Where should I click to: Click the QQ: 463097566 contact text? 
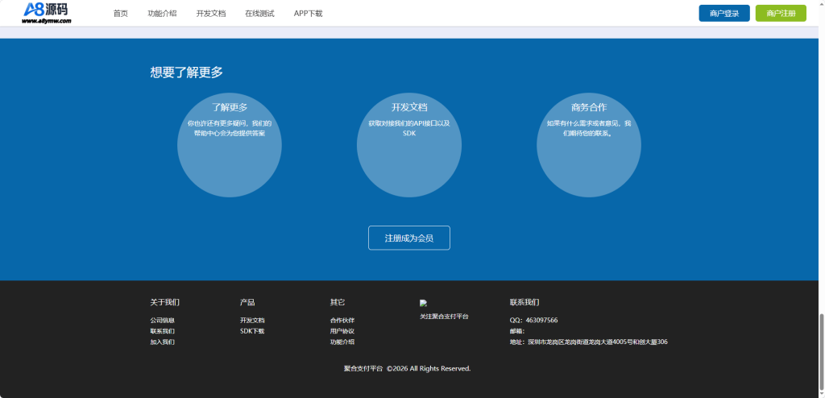(x=533, y=320)
